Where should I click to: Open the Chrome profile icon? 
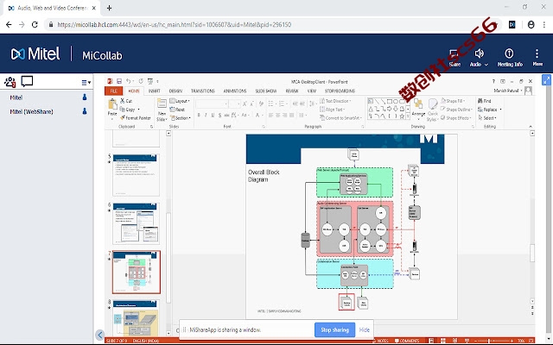coord(531,25)
